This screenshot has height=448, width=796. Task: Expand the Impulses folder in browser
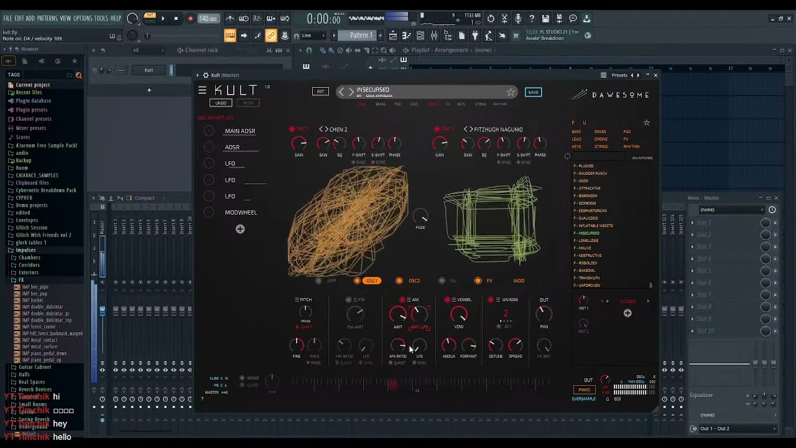(x=25, y=250)
